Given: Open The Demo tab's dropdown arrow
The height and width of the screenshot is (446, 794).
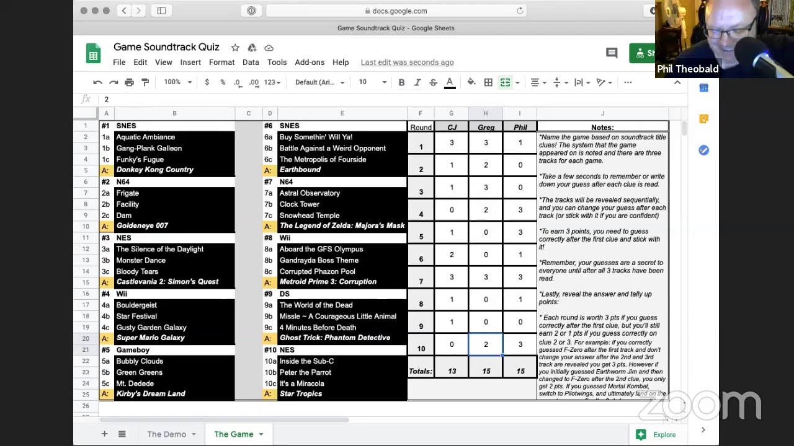Looking at the screenshot, I should (x=194, y=434).
